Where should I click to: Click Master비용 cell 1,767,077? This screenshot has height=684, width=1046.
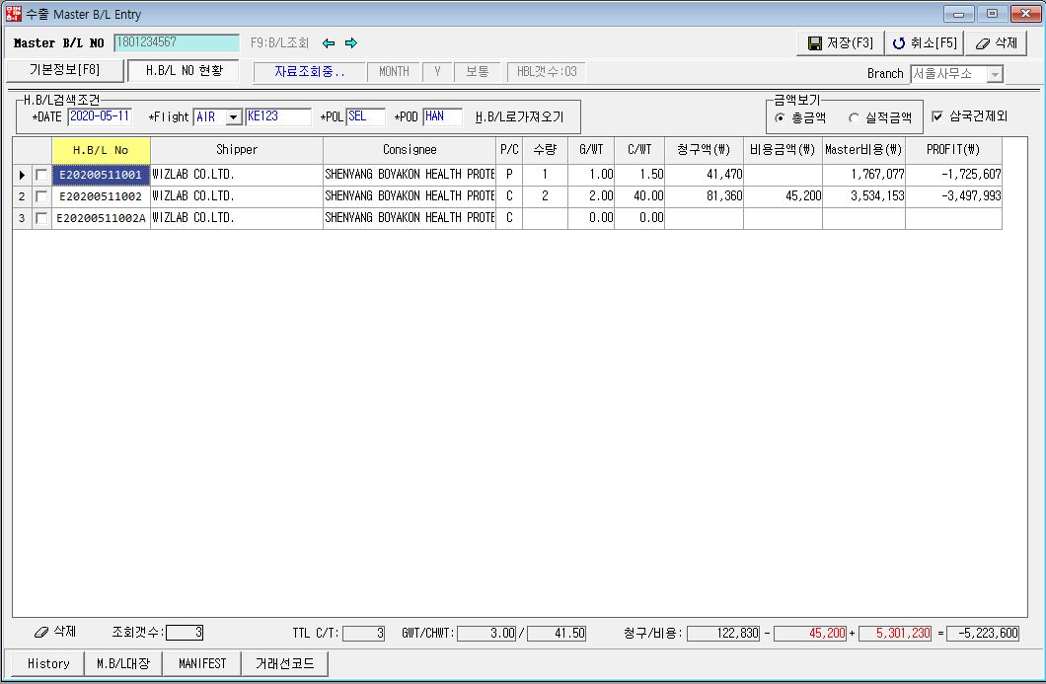863,175
